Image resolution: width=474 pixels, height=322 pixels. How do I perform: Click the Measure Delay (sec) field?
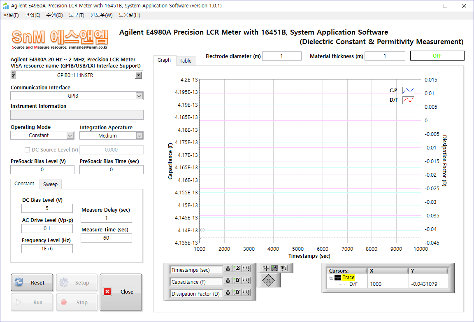[x=107, y=218]
